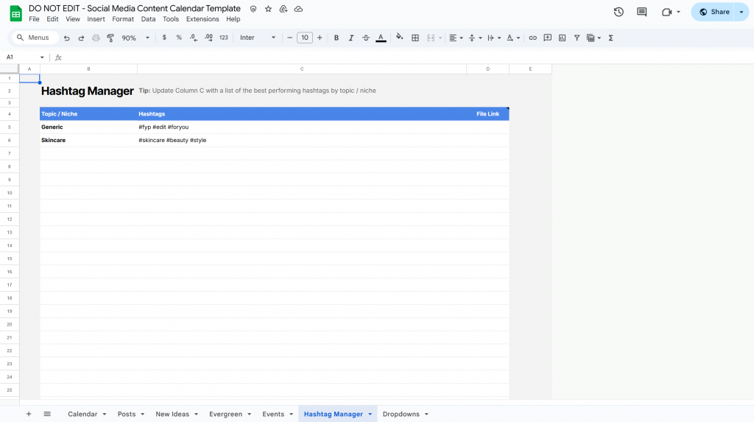Click the Merge cells icon
This screenshot has width=754, height=422.
(430, 38)
